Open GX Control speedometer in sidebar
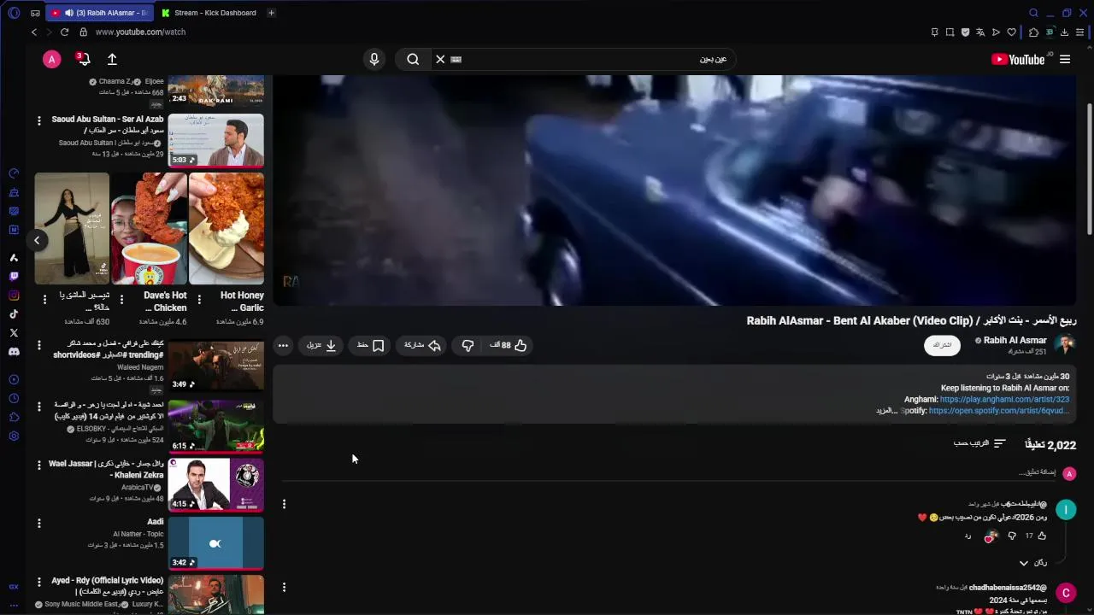The image size is (1094, 615). (14, 173)
